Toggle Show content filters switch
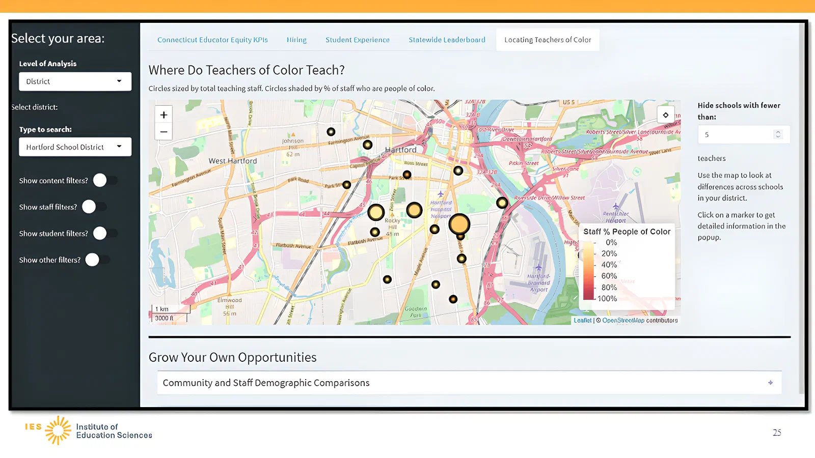 (105, 180)
